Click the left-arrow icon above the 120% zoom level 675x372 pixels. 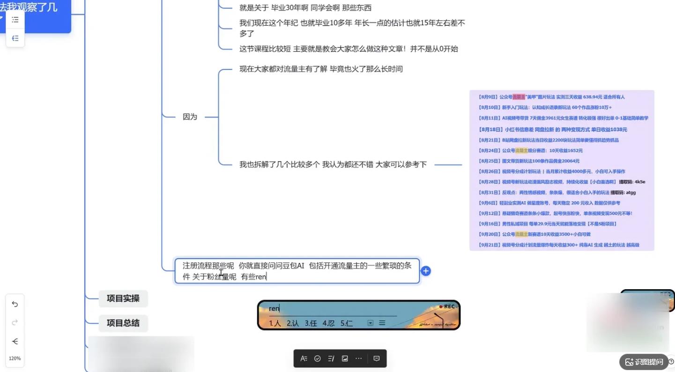point(15,342)
